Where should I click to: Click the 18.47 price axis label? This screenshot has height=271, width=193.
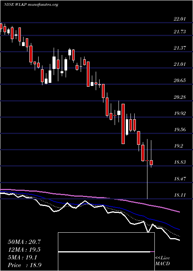[x=180, y=179]
